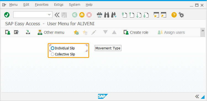Screen dimensions: 207x101
Task: Click the Change Favorites pencil icon
Action: [94, 32]
